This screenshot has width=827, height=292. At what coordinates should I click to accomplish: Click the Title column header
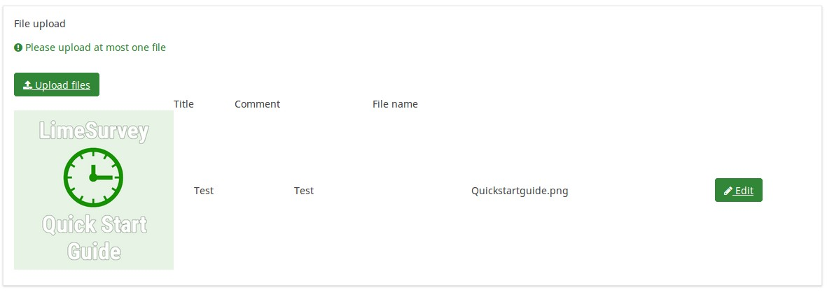[183, 104]
